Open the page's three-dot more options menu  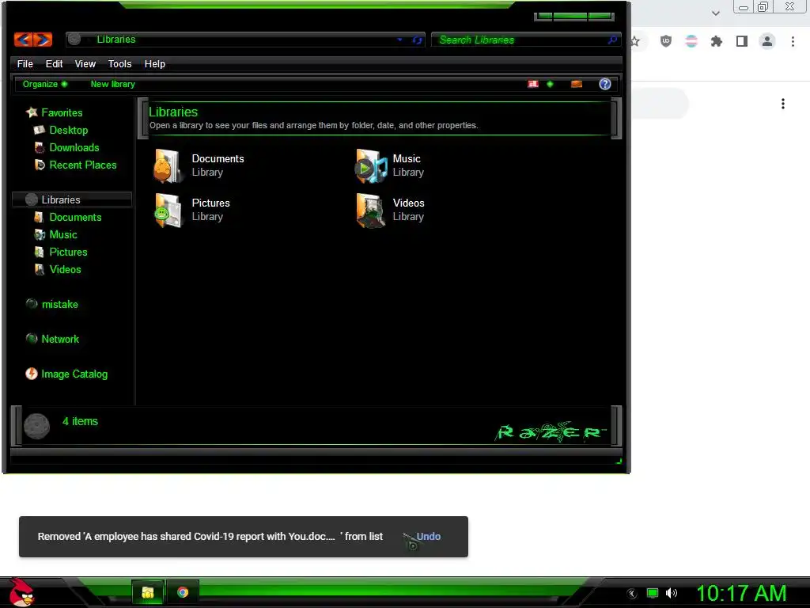[x=783, y=104]
